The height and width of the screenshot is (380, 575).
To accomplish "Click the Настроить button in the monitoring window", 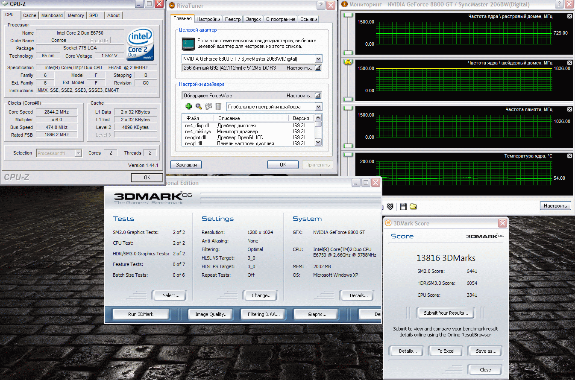I will pyautogui.click(x=555, y=206).
